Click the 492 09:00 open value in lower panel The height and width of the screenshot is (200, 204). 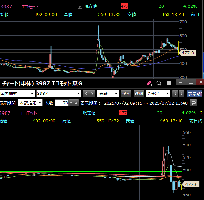click(x=44, y=121)
